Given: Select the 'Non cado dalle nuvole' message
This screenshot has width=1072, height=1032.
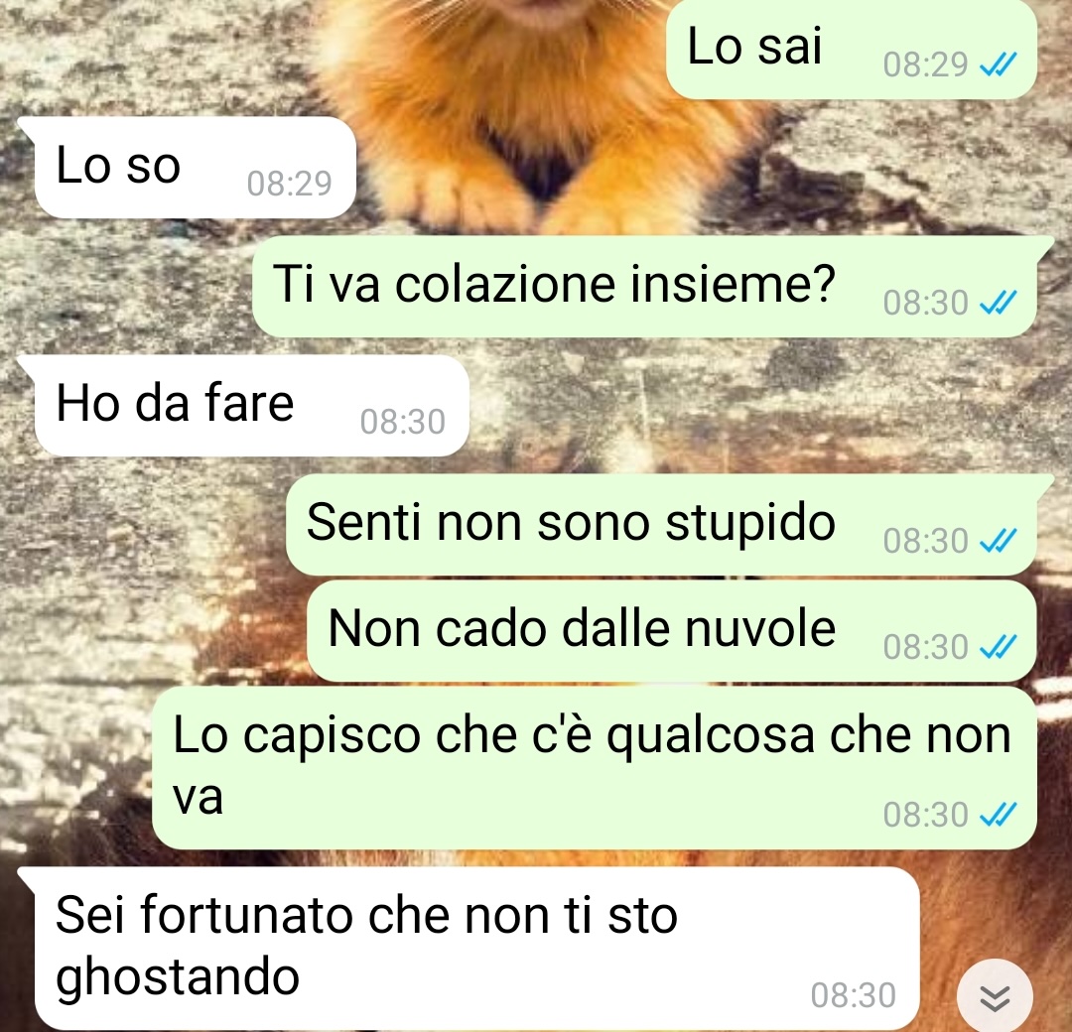Looking at the screenshot, I should click(672, 631).
